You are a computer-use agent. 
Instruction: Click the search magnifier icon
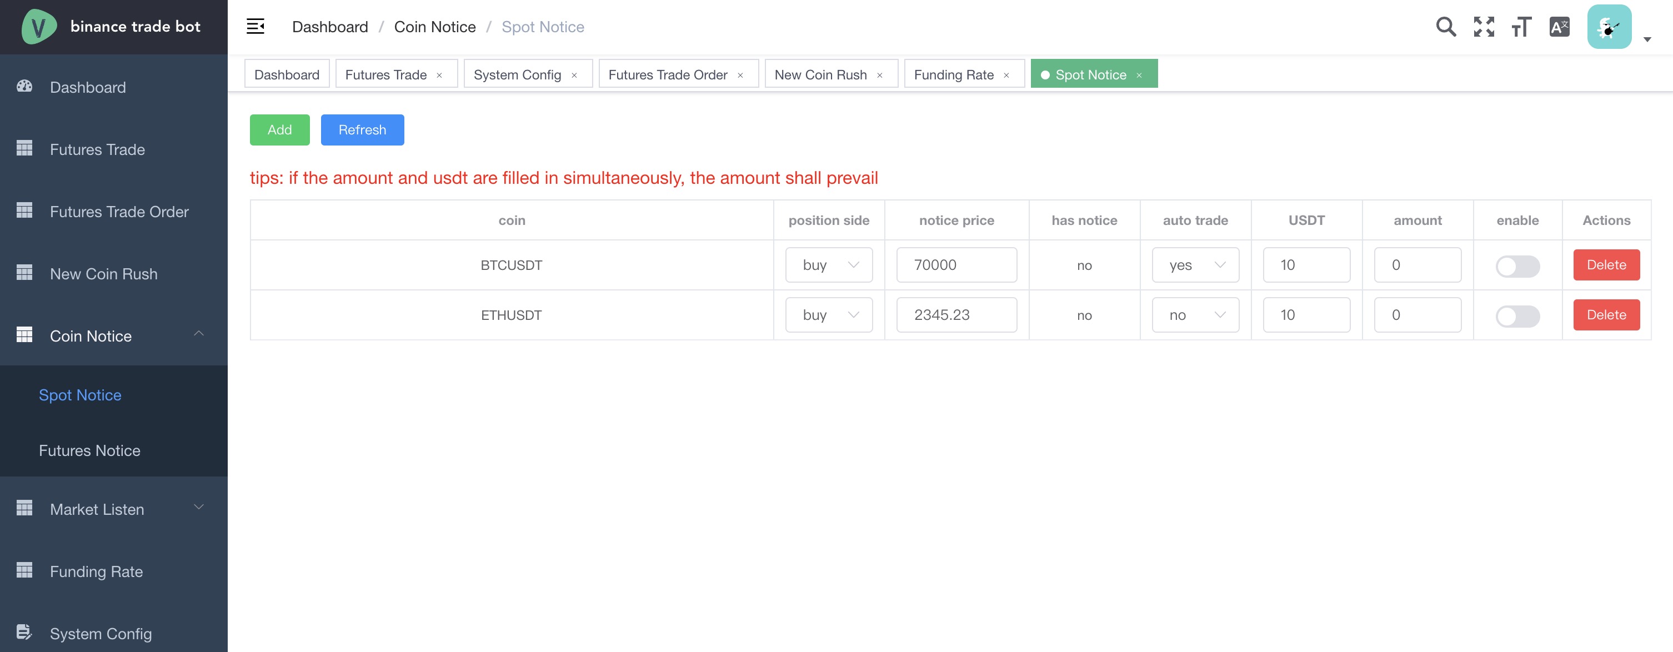click(x=1446, y=27)
